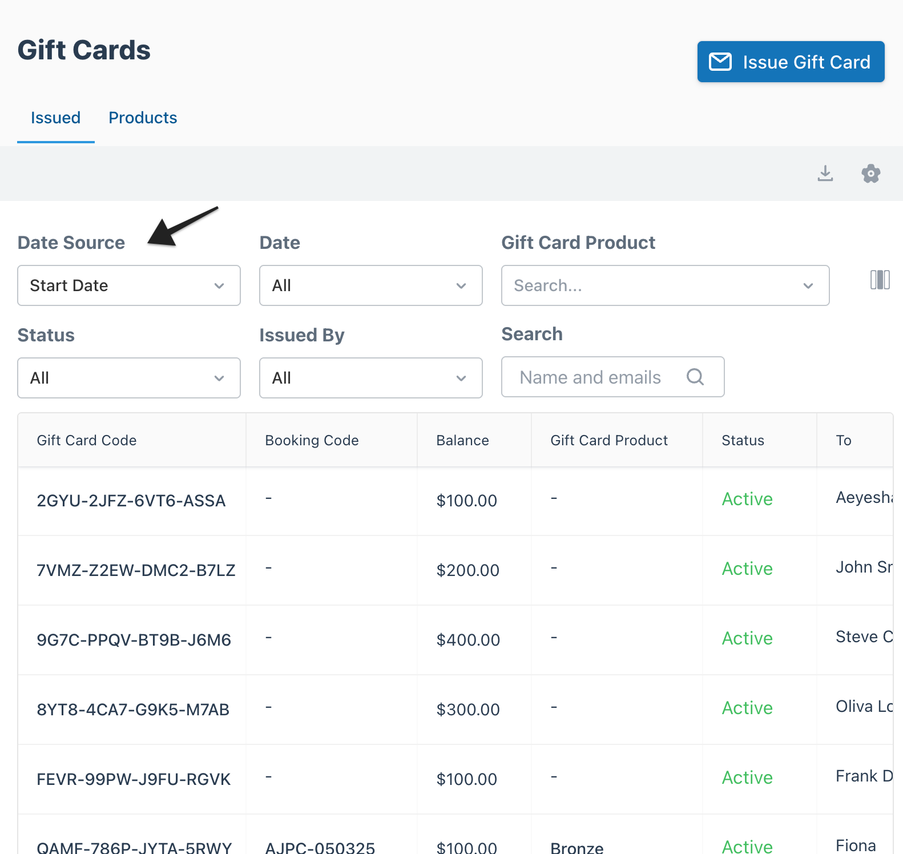Click Active status in FEVR-99PW-J9FU-RGVK row

pyautogui.click(x=747, y=778)
